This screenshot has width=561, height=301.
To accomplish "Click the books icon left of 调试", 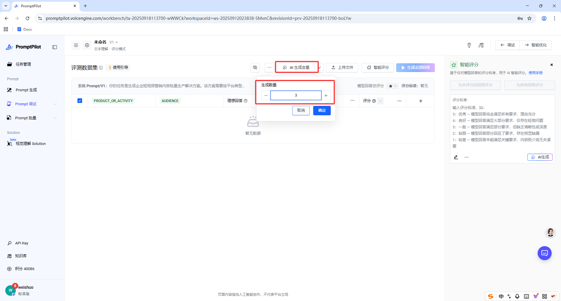I will coord(481,45).
